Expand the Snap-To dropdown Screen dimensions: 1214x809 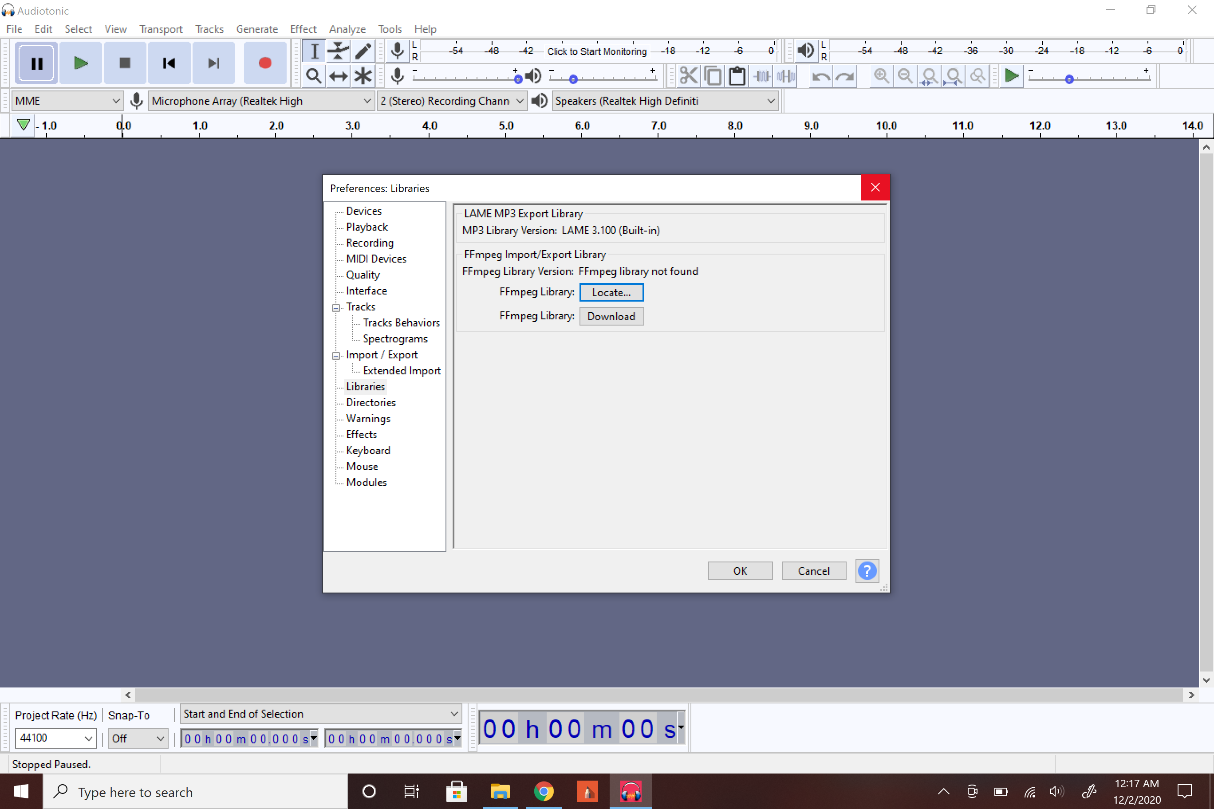pos(138,738)
